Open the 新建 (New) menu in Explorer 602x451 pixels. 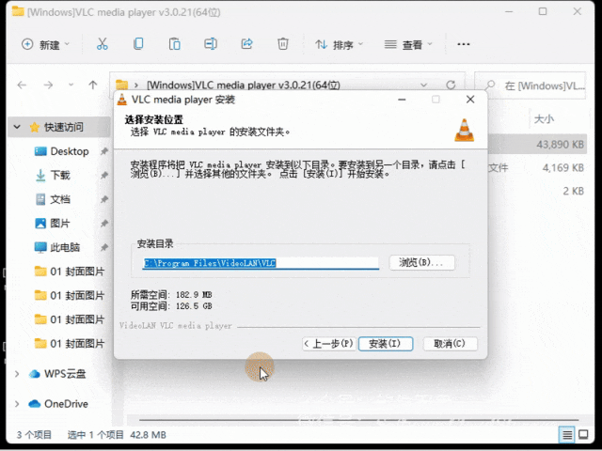coord(45,44)
